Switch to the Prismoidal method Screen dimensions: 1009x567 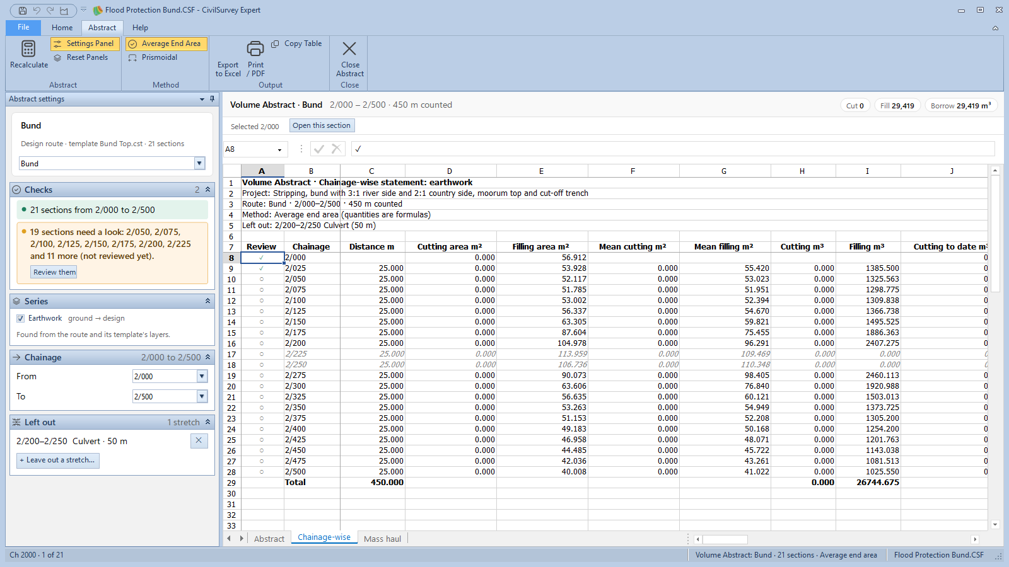(153, 57)
